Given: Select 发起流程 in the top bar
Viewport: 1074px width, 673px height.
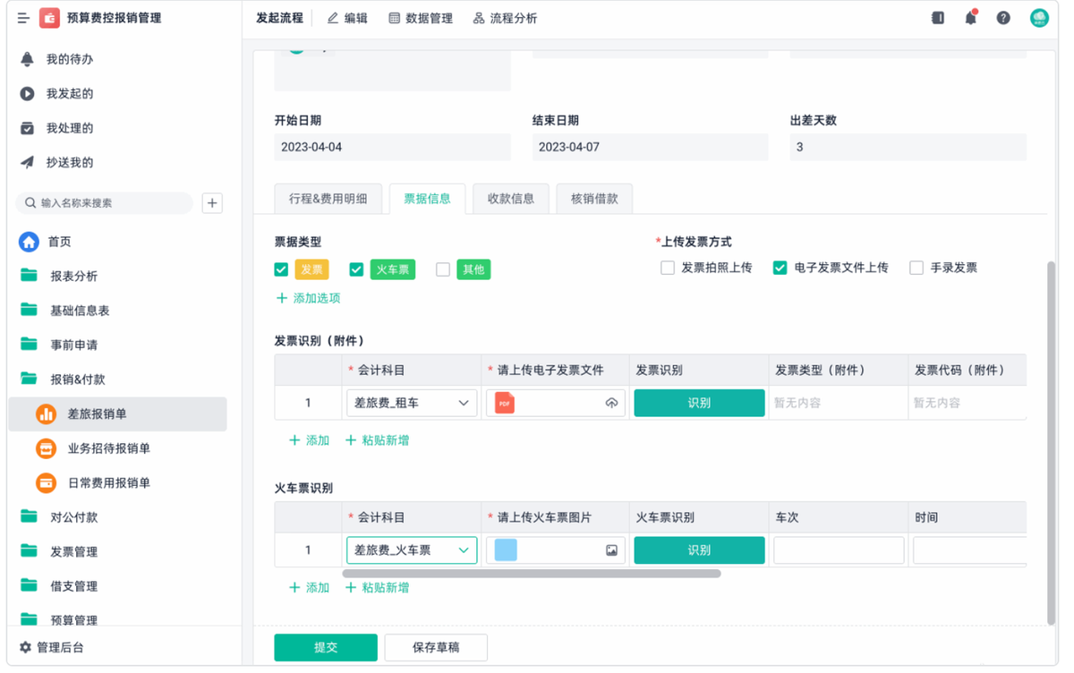Looking at the screenshot, I should pos(279,18).
